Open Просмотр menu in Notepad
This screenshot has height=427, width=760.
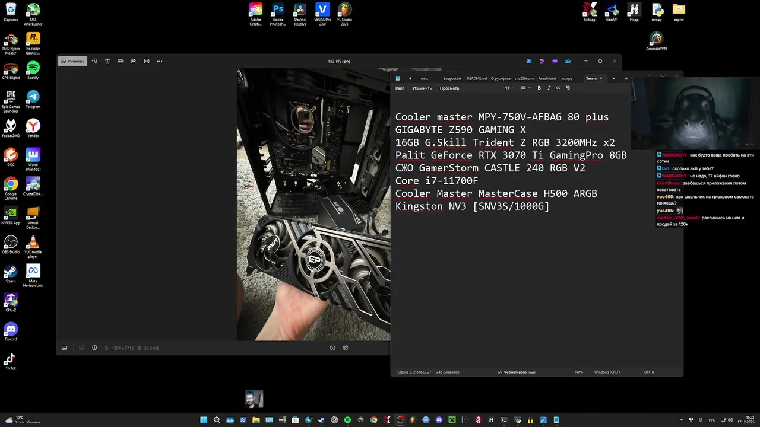pos(449,88)
